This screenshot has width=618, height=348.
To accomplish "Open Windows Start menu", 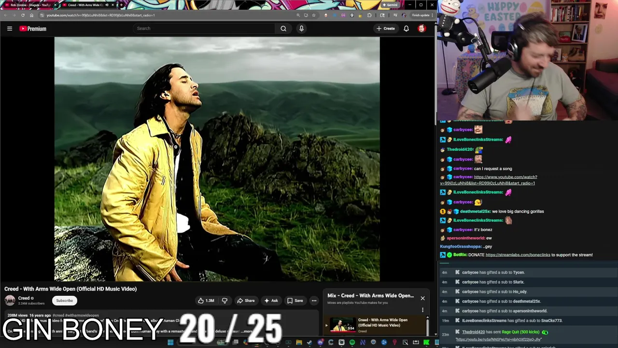I will pyautogui.click(x=170, y=343).
